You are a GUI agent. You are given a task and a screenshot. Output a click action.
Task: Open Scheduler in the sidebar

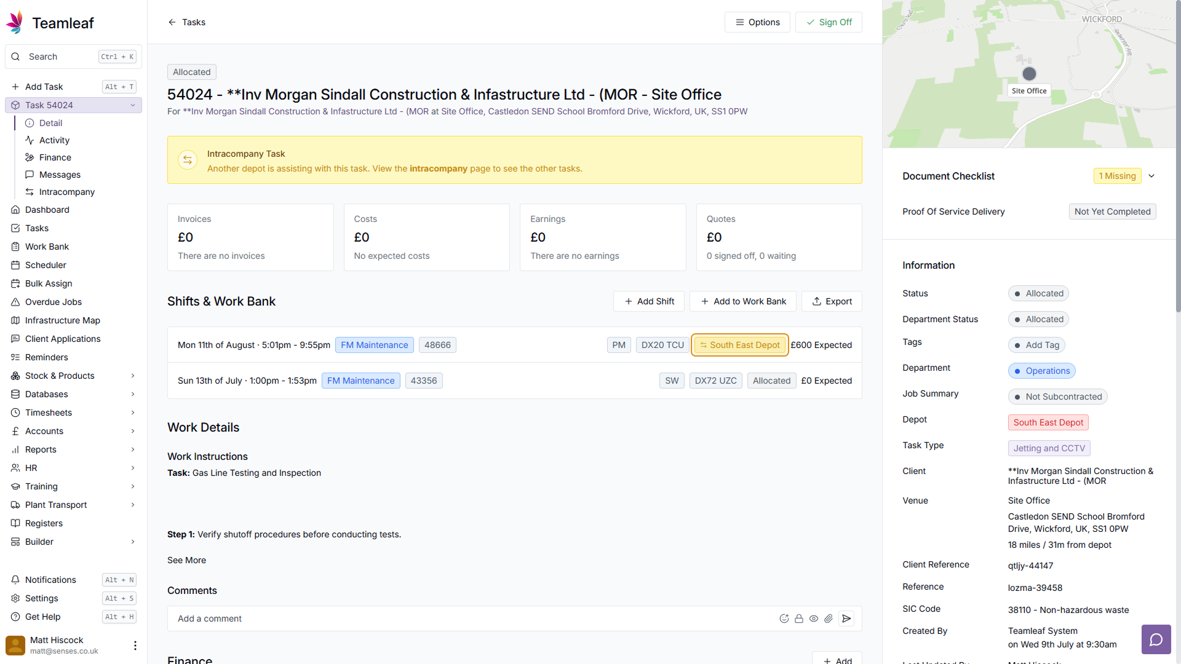point(73,265)
